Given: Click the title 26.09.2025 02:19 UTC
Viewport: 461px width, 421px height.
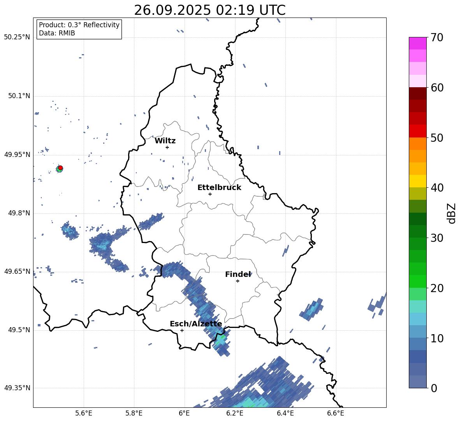Looking at the screenshot, I should (x=209, y=10).
